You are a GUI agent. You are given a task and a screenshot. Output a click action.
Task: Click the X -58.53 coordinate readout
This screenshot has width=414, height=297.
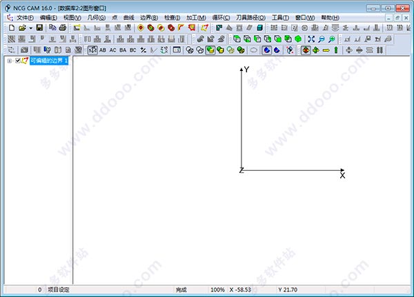240,289
